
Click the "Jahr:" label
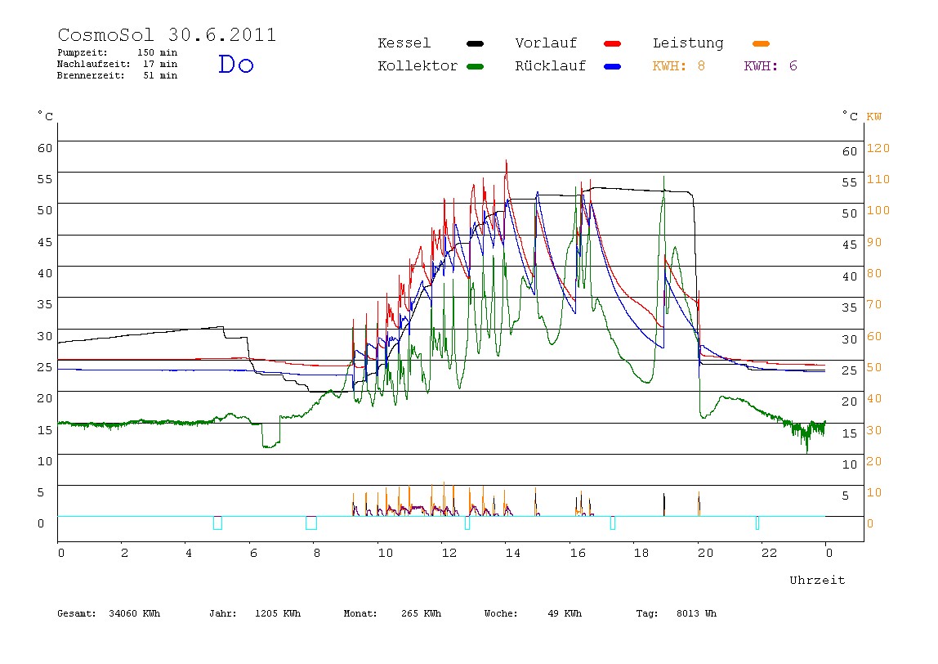(x=222, y=613)
